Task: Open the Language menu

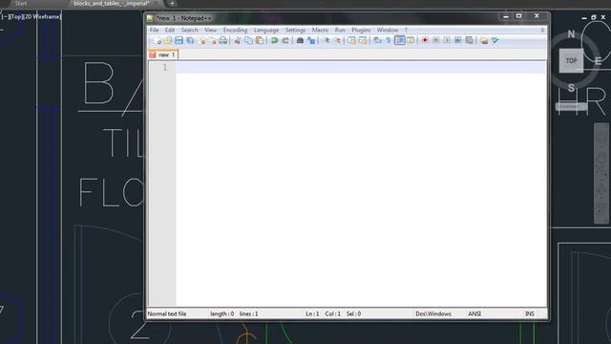Action: 266,30
